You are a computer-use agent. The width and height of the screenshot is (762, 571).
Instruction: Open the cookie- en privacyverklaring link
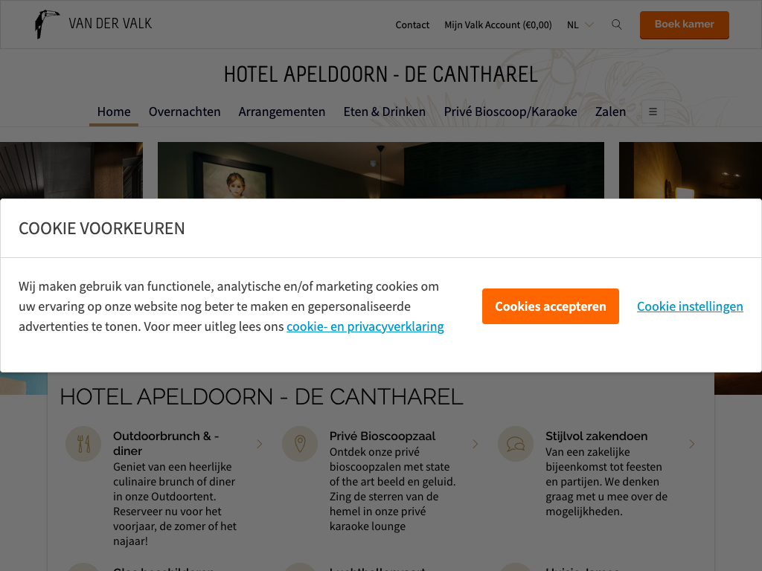(x=365, y=326)
